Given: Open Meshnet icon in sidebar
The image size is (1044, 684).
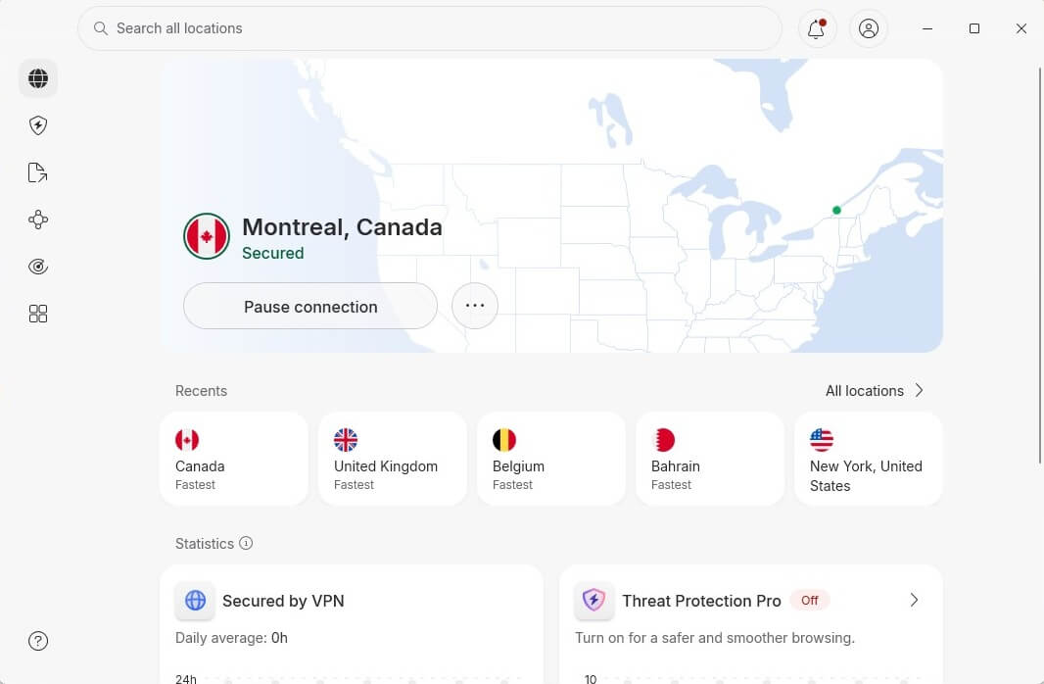Looking at the screenshot, I should (38, 220).
